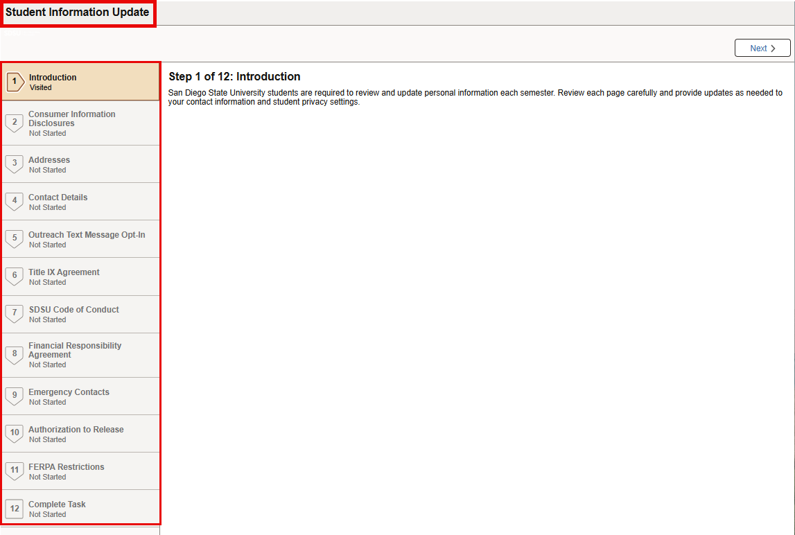Viewport: 795px width, 535px height.
Task: Click the "8" step number circle
Action: pos(15,354)
